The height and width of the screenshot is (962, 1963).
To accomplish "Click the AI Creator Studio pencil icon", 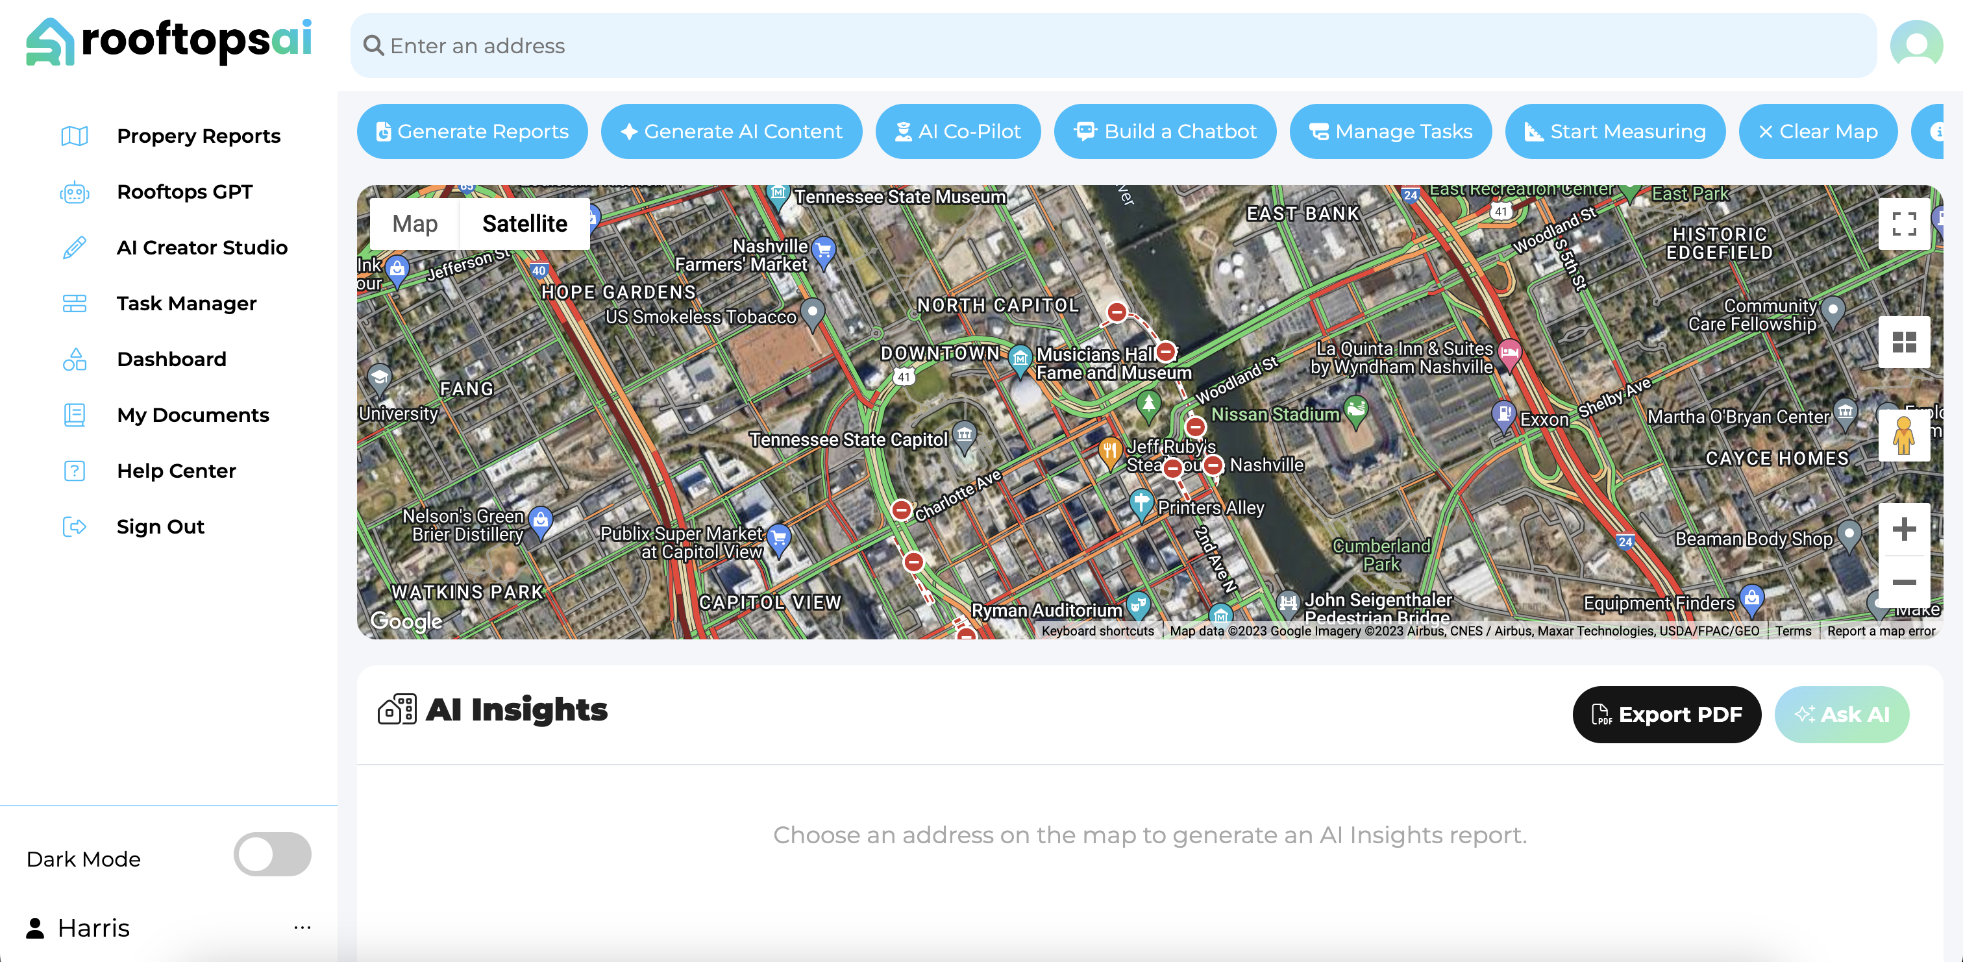I will (x=74, y=248).
